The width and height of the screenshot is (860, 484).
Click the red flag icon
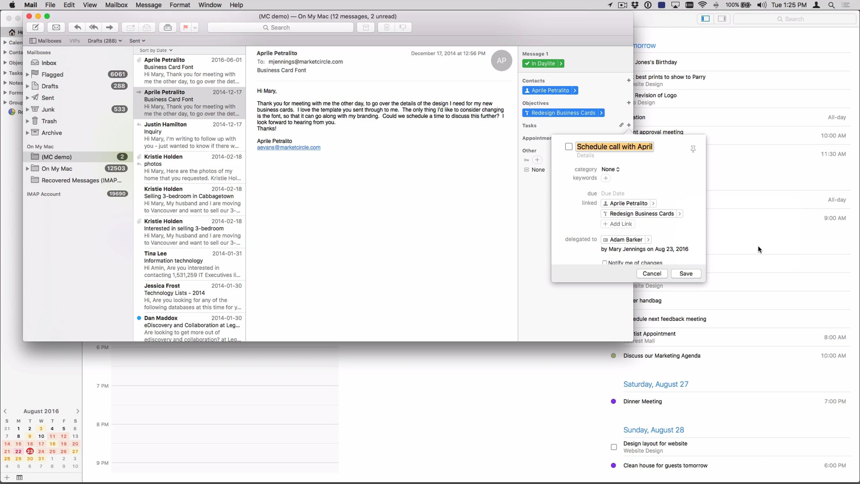click(186, 27)
